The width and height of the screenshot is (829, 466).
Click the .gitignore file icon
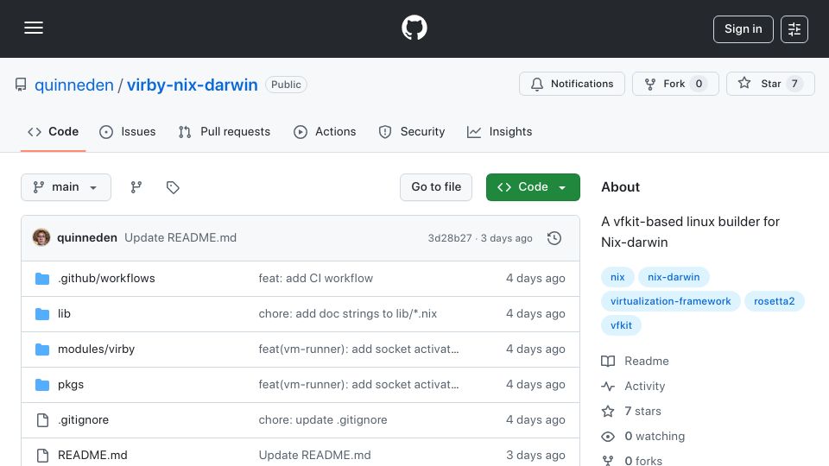(x=42, y=420)
